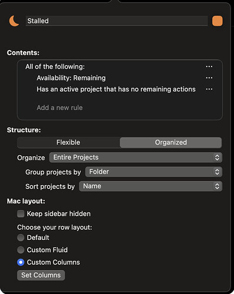Add a new rule
This screenshot has width=234, height=294.
(59, 108)
